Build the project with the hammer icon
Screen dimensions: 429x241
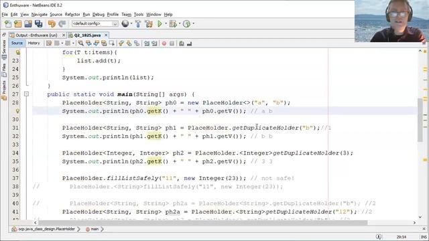point(138,24)
